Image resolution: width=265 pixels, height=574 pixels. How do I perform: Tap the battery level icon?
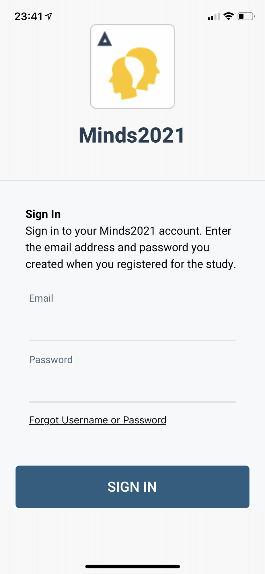tap(246, 16)
